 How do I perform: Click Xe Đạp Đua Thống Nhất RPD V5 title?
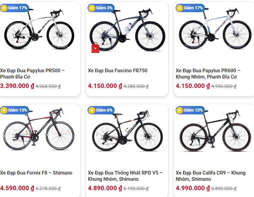[x=125, y=176]
